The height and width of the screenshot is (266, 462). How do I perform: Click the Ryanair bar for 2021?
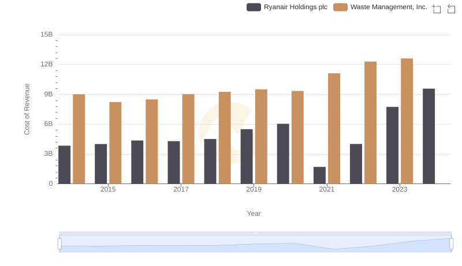319,175
